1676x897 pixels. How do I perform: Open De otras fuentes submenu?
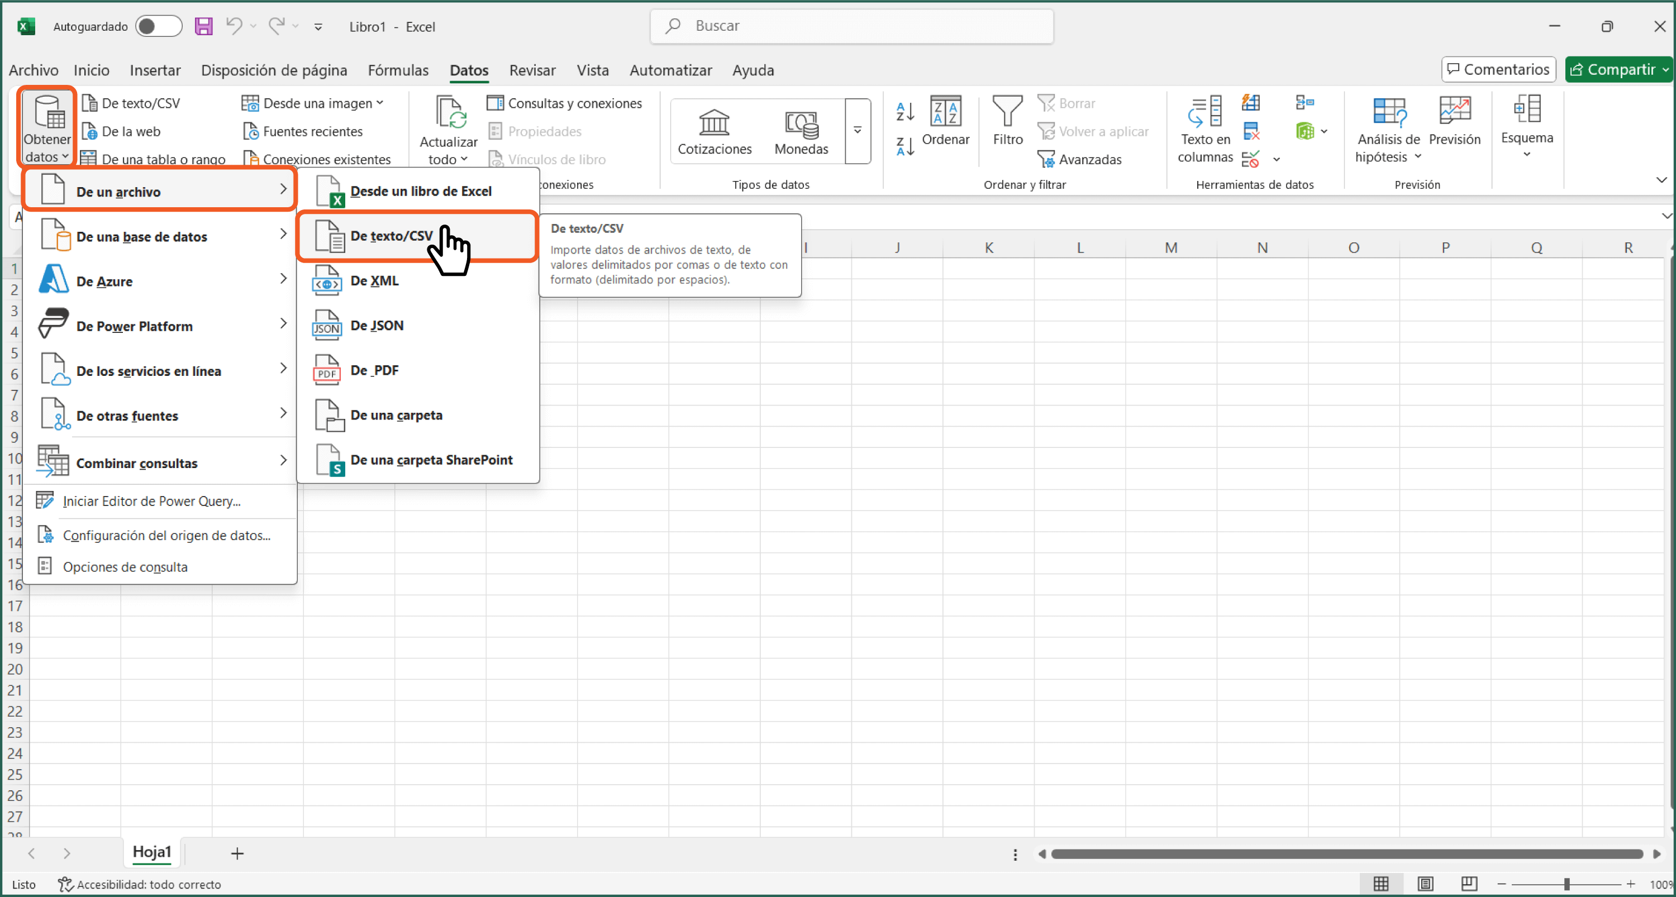click(x=159, y=416)
